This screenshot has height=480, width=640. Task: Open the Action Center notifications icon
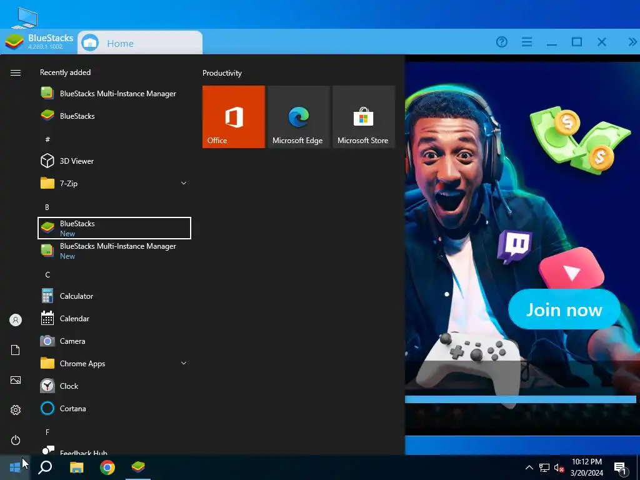click(x=621, y=468)
